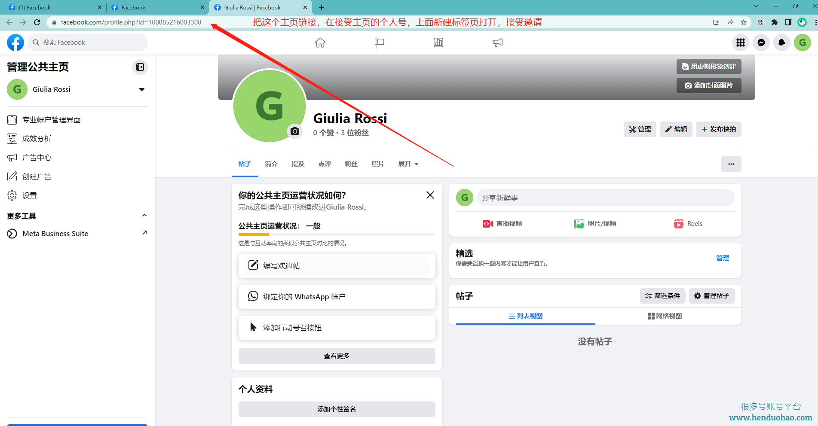Collapse the 更多工具 section chevron
Image resolution: width=818 pixels, height=426 pixels.
[144, 216]
